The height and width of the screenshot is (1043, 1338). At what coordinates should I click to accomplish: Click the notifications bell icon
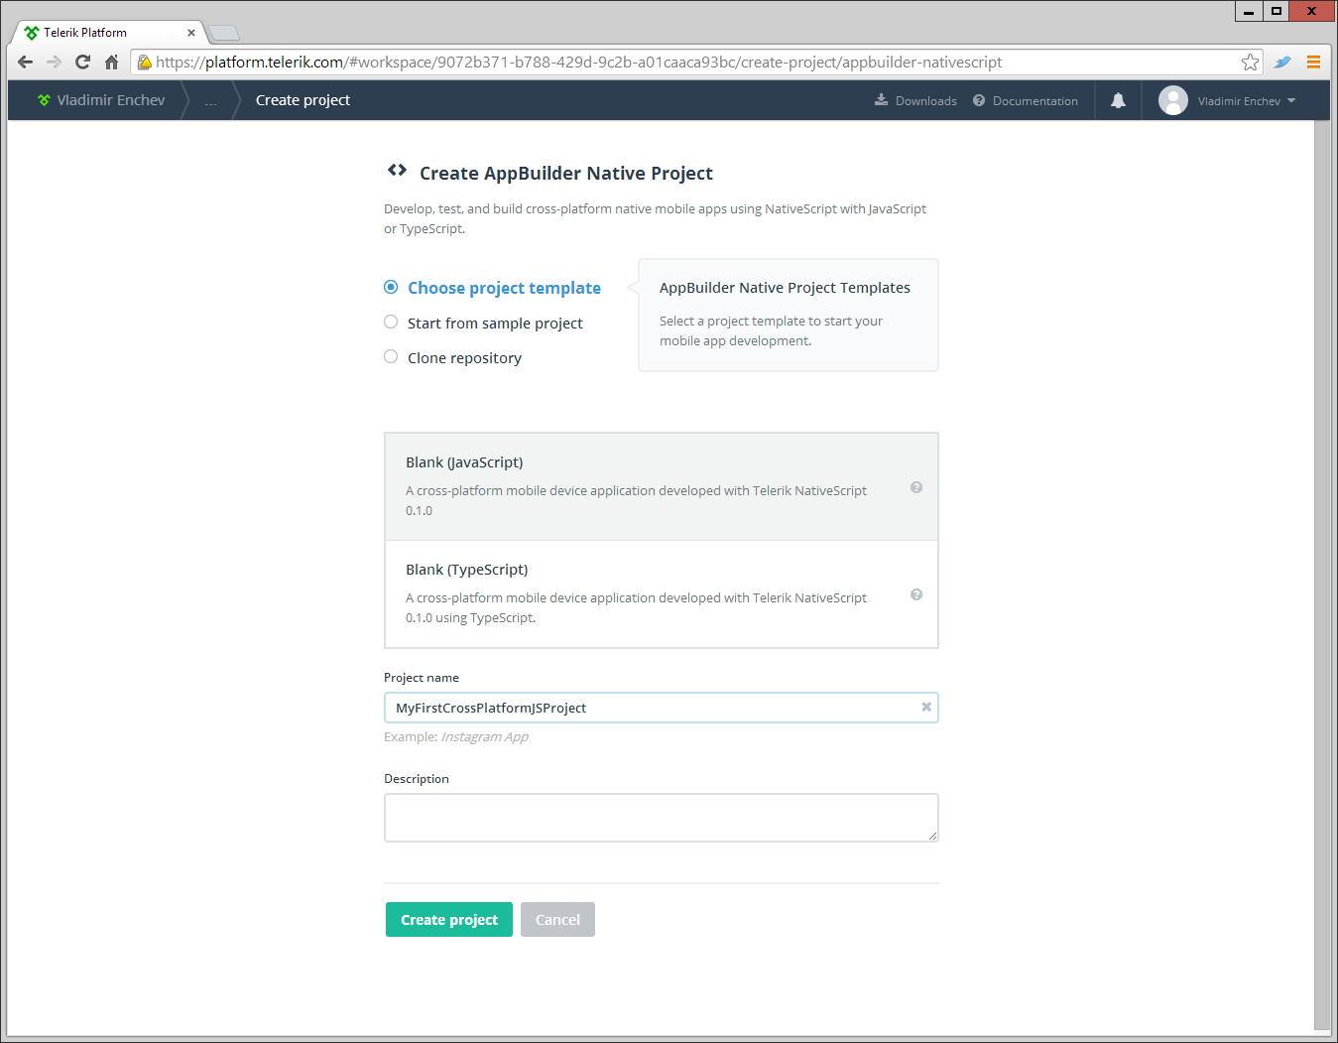tap(1118, 100)
